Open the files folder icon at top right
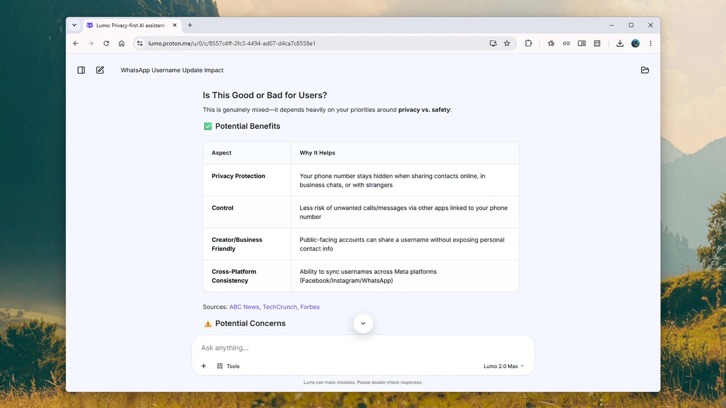The height and width of the screenshot is (408, 726). click(645, 70)
